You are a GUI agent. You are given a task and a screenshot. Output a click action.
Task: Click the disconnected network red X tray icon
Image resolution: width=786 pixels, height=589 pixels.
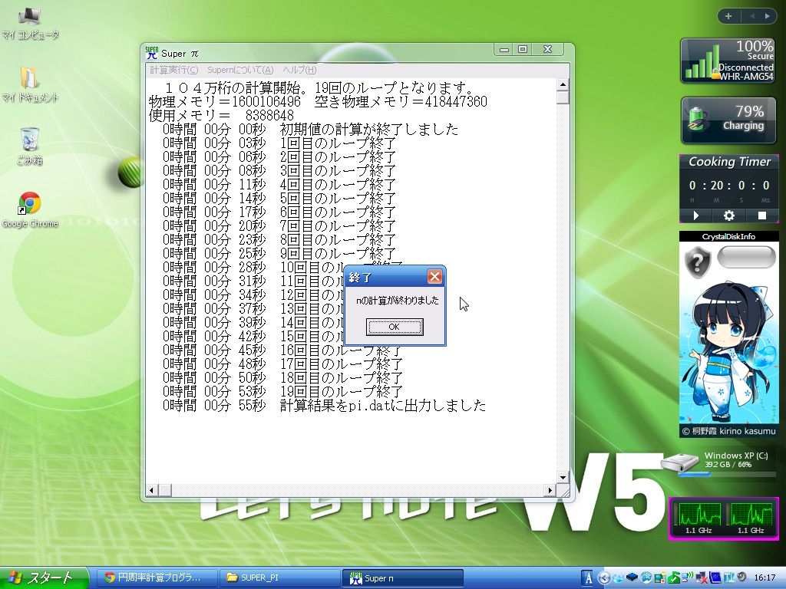702,578
